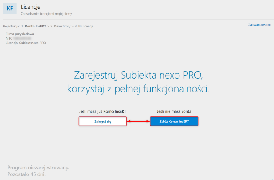Click 'Zarządzanie licencjami mojej firmy' subtitle
Screen dimensions: 274x180
(46, 14)
